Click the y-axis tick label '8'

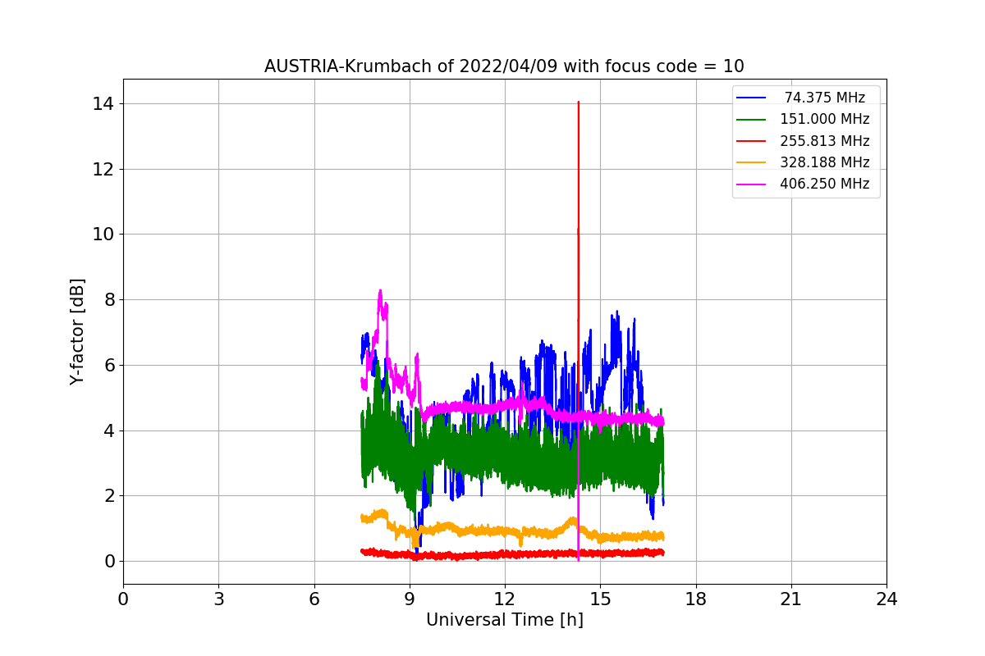109,299
